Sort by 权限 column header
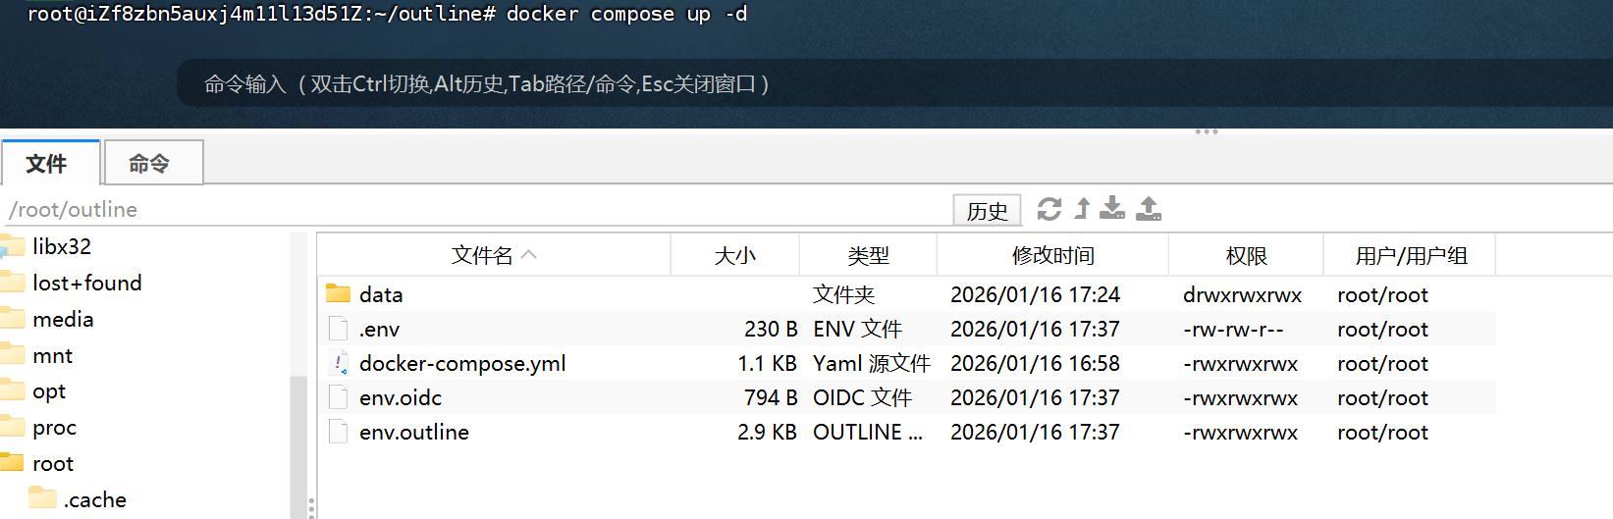1613x519 pixels. (1246, 255)
